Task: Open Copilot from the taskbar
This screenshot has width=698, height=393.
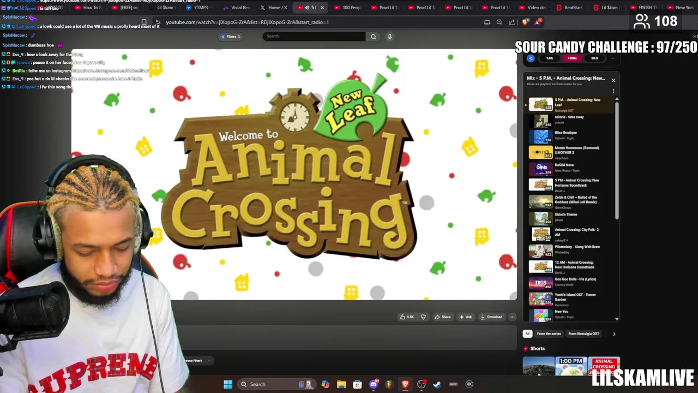Action: [326, 384]
